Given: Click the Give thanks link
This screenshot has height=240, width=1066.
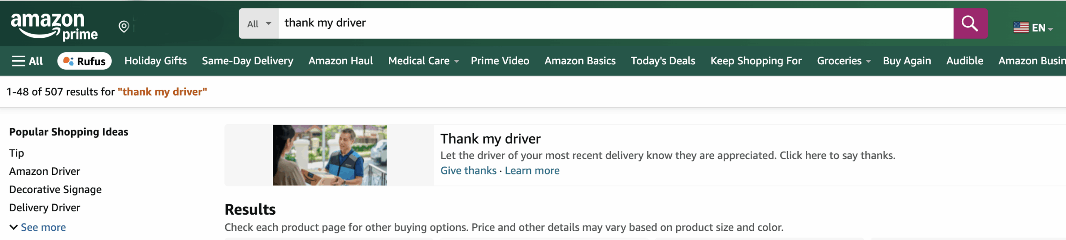Looking at the screenshot, I should [468, 171].
